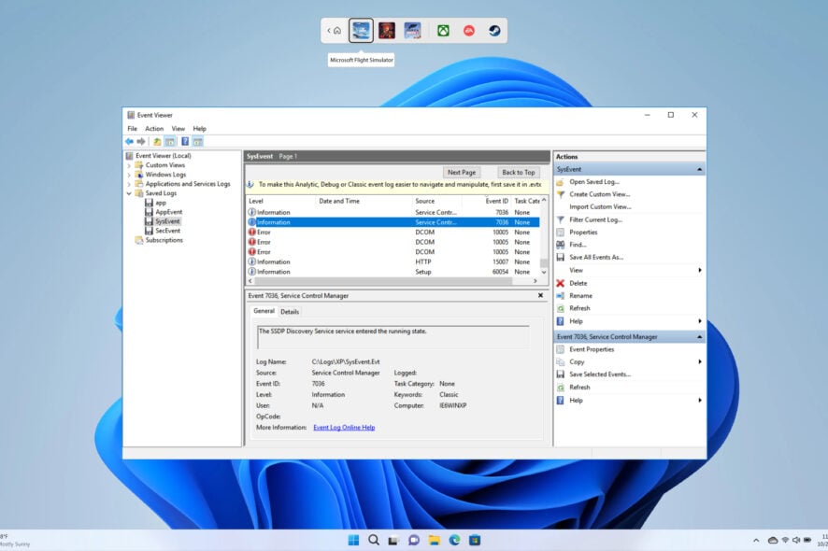This screenshot has width=828, height=551.
Task: Switch to the Details tab
Action: tap(290, 312)
